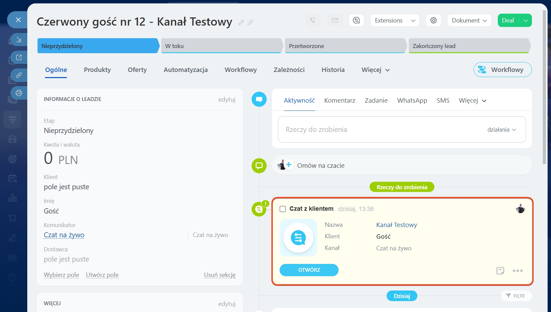The height and width of the screenshot is (312, 551).
Task: Click the FILTR button in timeline
Action: (x=516, y=296)
